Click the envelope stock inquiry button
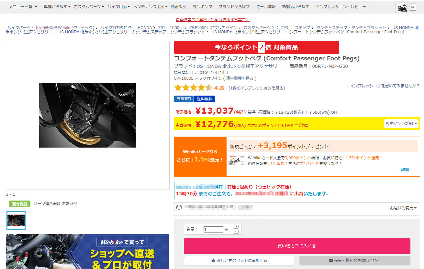The width and height of the screenshot is (424, 269). point(355,260)
